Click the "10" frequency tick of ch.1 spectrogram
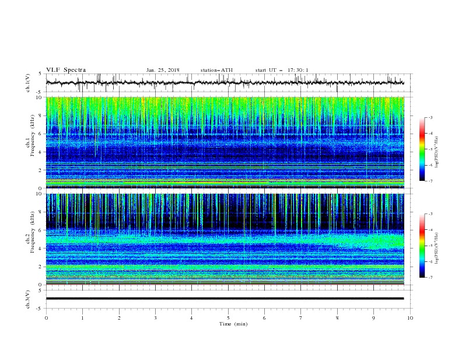The width and height of the screenshot is (462, 357). tap(40, 97)
